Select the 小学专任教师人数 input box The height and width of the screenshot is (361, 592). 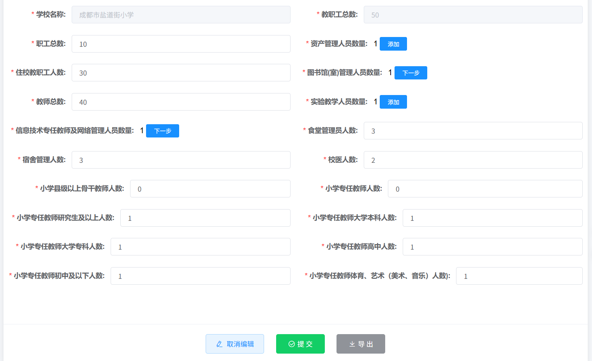pyautogui.click(x=485, y=189)
